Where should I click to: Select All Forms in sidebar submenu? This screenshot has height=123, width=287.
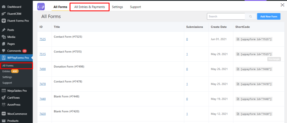pyautogui.click(x=8, y=66)
